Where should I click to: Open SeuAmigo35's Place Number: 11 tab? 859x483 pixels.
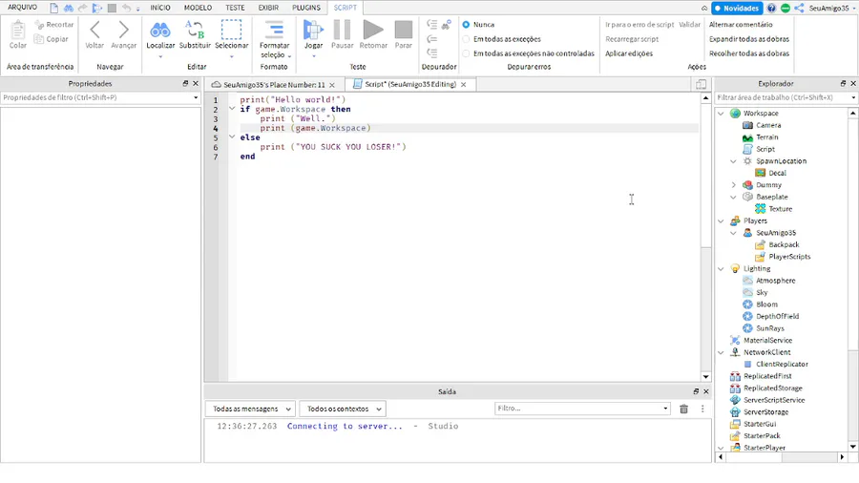click(274, 85)
